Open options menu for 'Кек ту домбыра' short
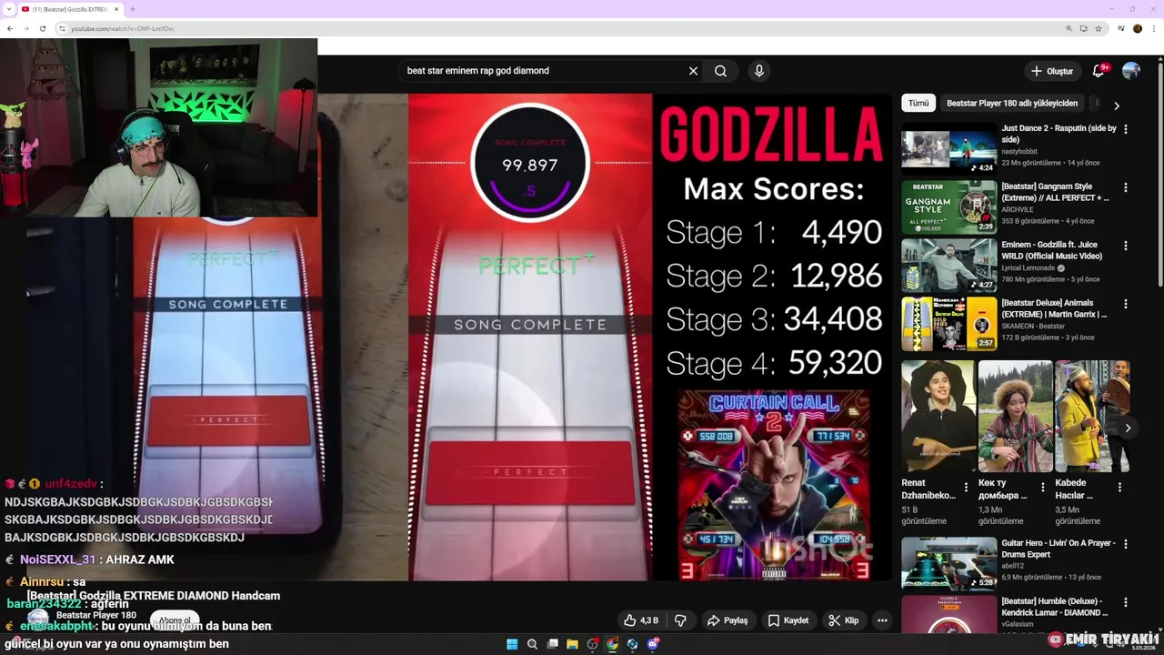The image size is (1164, 655). pos(1042,488)
